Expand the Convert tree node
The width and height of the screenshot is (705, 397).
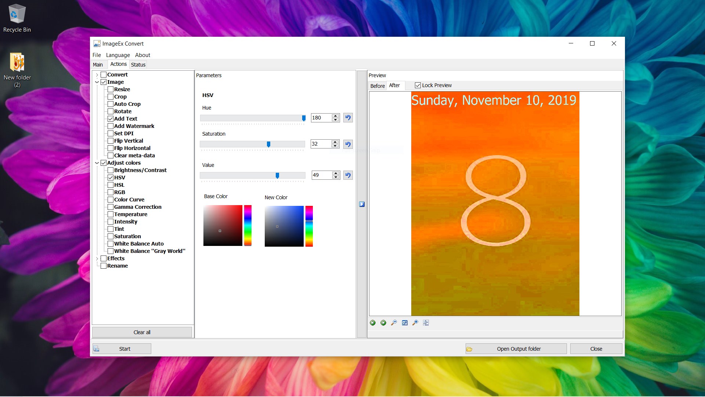point(97,75)
